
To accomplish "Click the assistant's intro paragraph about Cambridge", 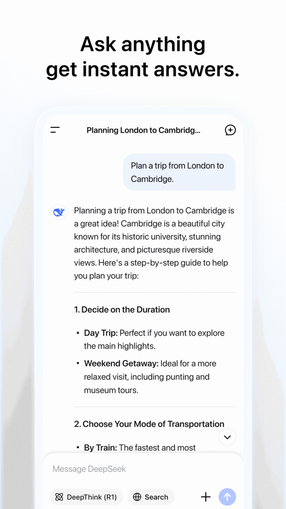I will [x=154, y=243].
